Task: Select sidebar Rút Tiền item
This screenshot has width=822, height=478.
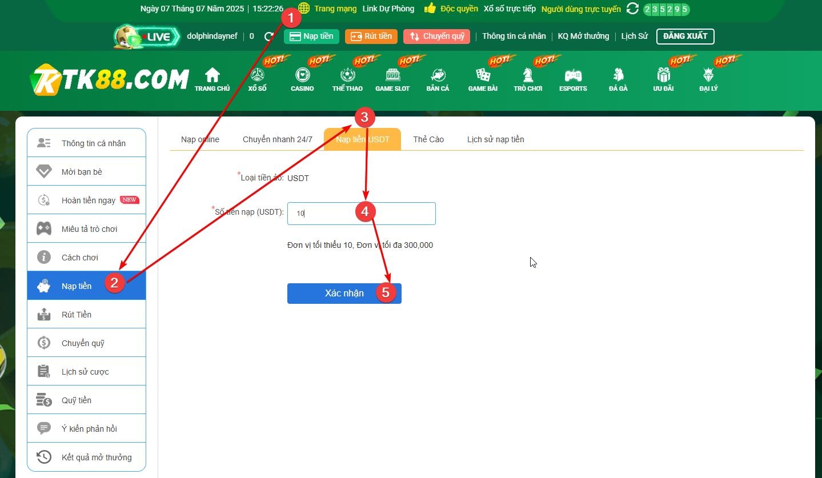Action: [86, 315]
